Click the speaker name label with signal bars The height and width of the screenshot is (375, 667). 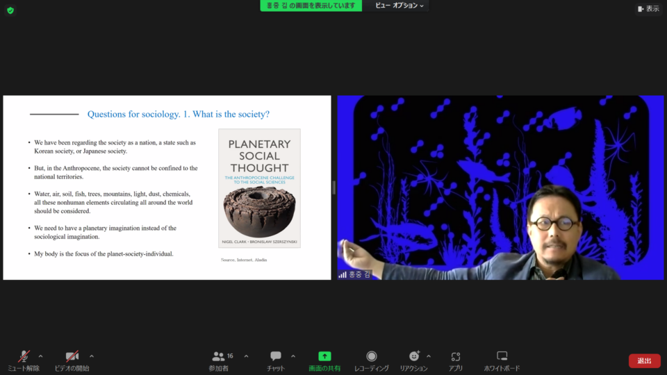point(354,275)
